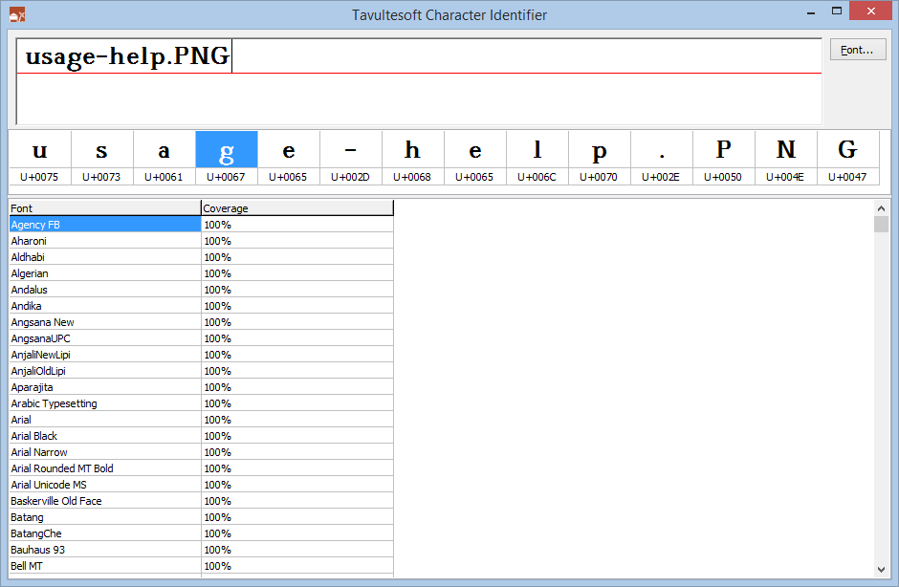The image size is (899, 587).
Task: Select the 'l' character cell U+006C
Action: click(537, 158)
